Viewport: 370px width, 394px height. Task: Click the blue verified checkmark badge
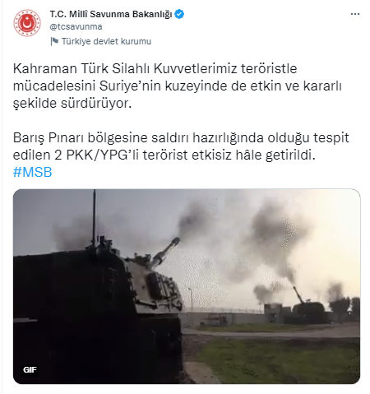(179, 14)
